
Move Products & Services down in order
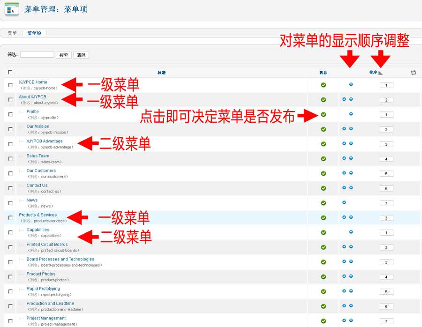(351, 217)
